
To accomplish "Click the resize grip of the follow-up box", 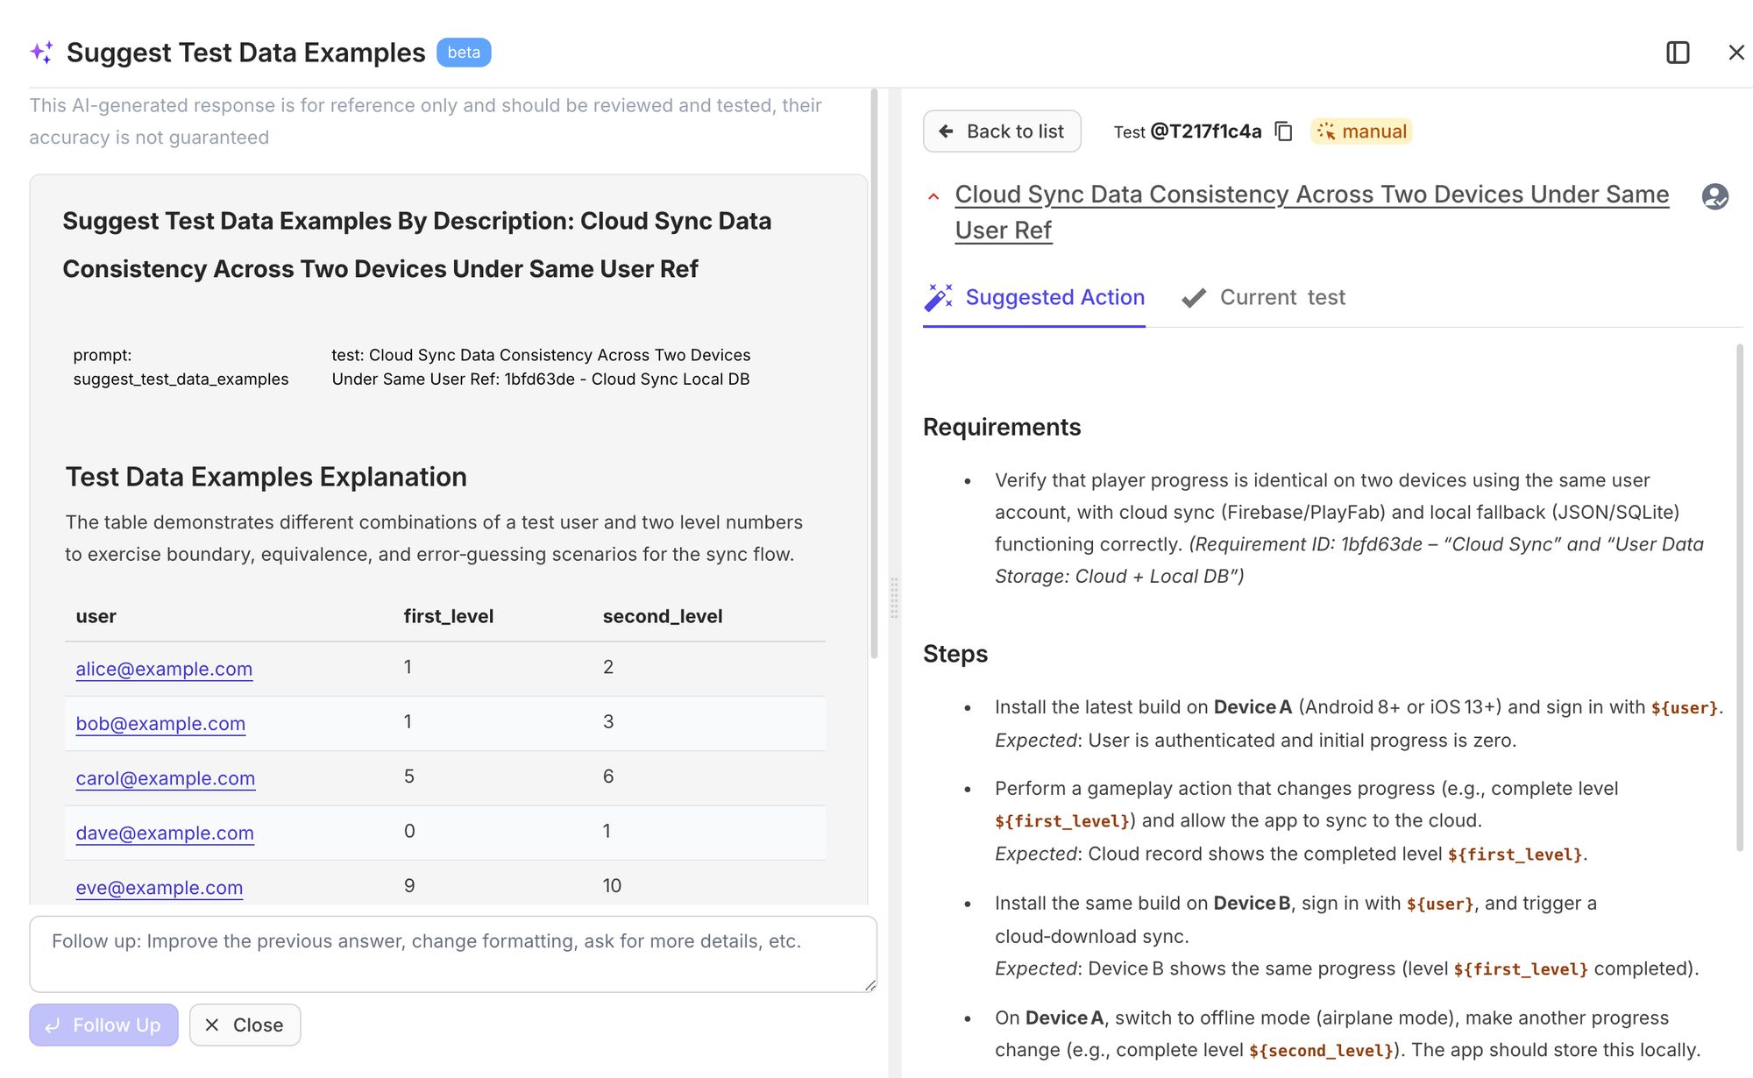I will 869,985.
